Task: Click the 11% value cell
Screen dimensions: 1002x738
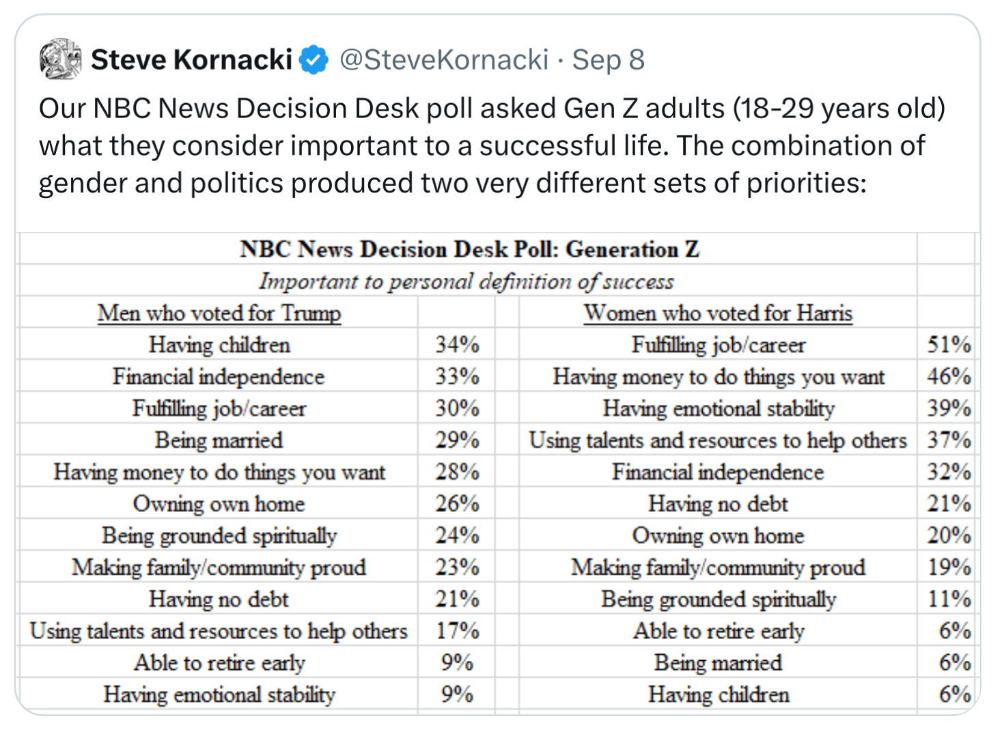Action: pos(948,599)
